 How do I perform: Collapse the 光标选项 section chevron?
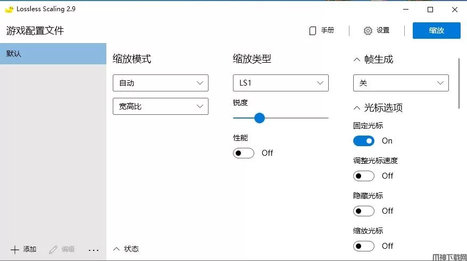click(357, 108)
